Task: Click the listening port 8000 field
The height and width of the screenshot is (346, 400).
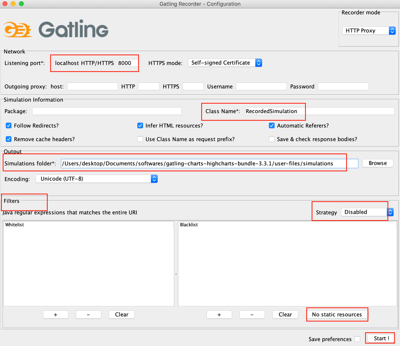Action: click(127, 63)
